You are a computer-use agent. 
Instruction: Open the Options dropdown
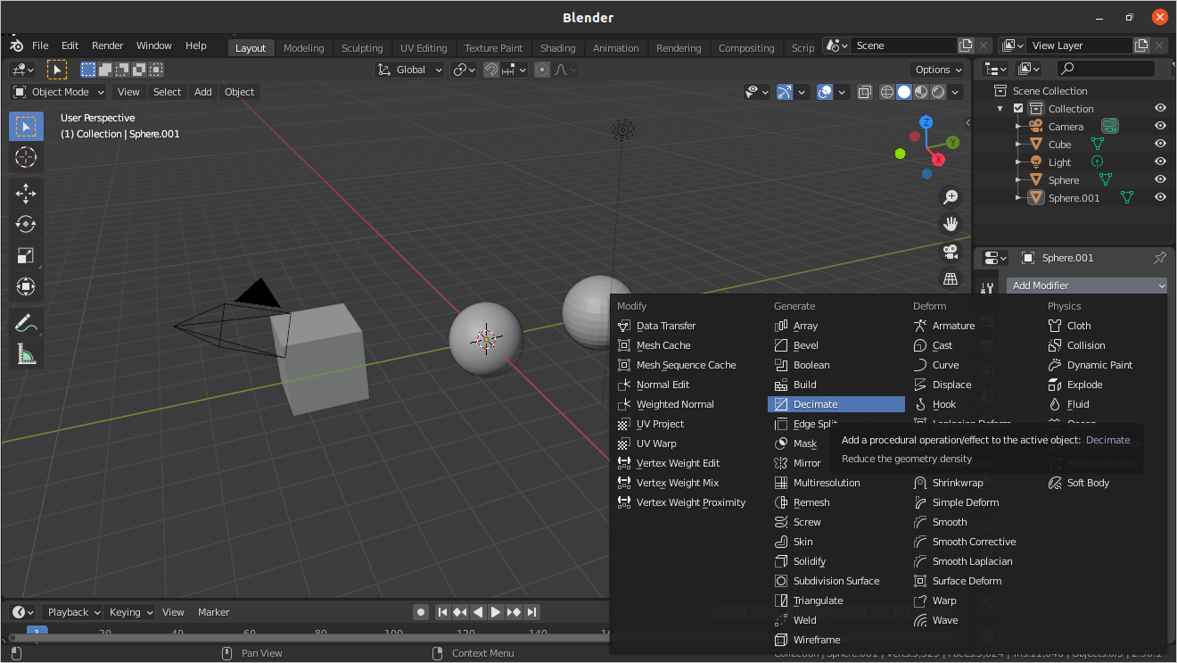coord(938,70)
